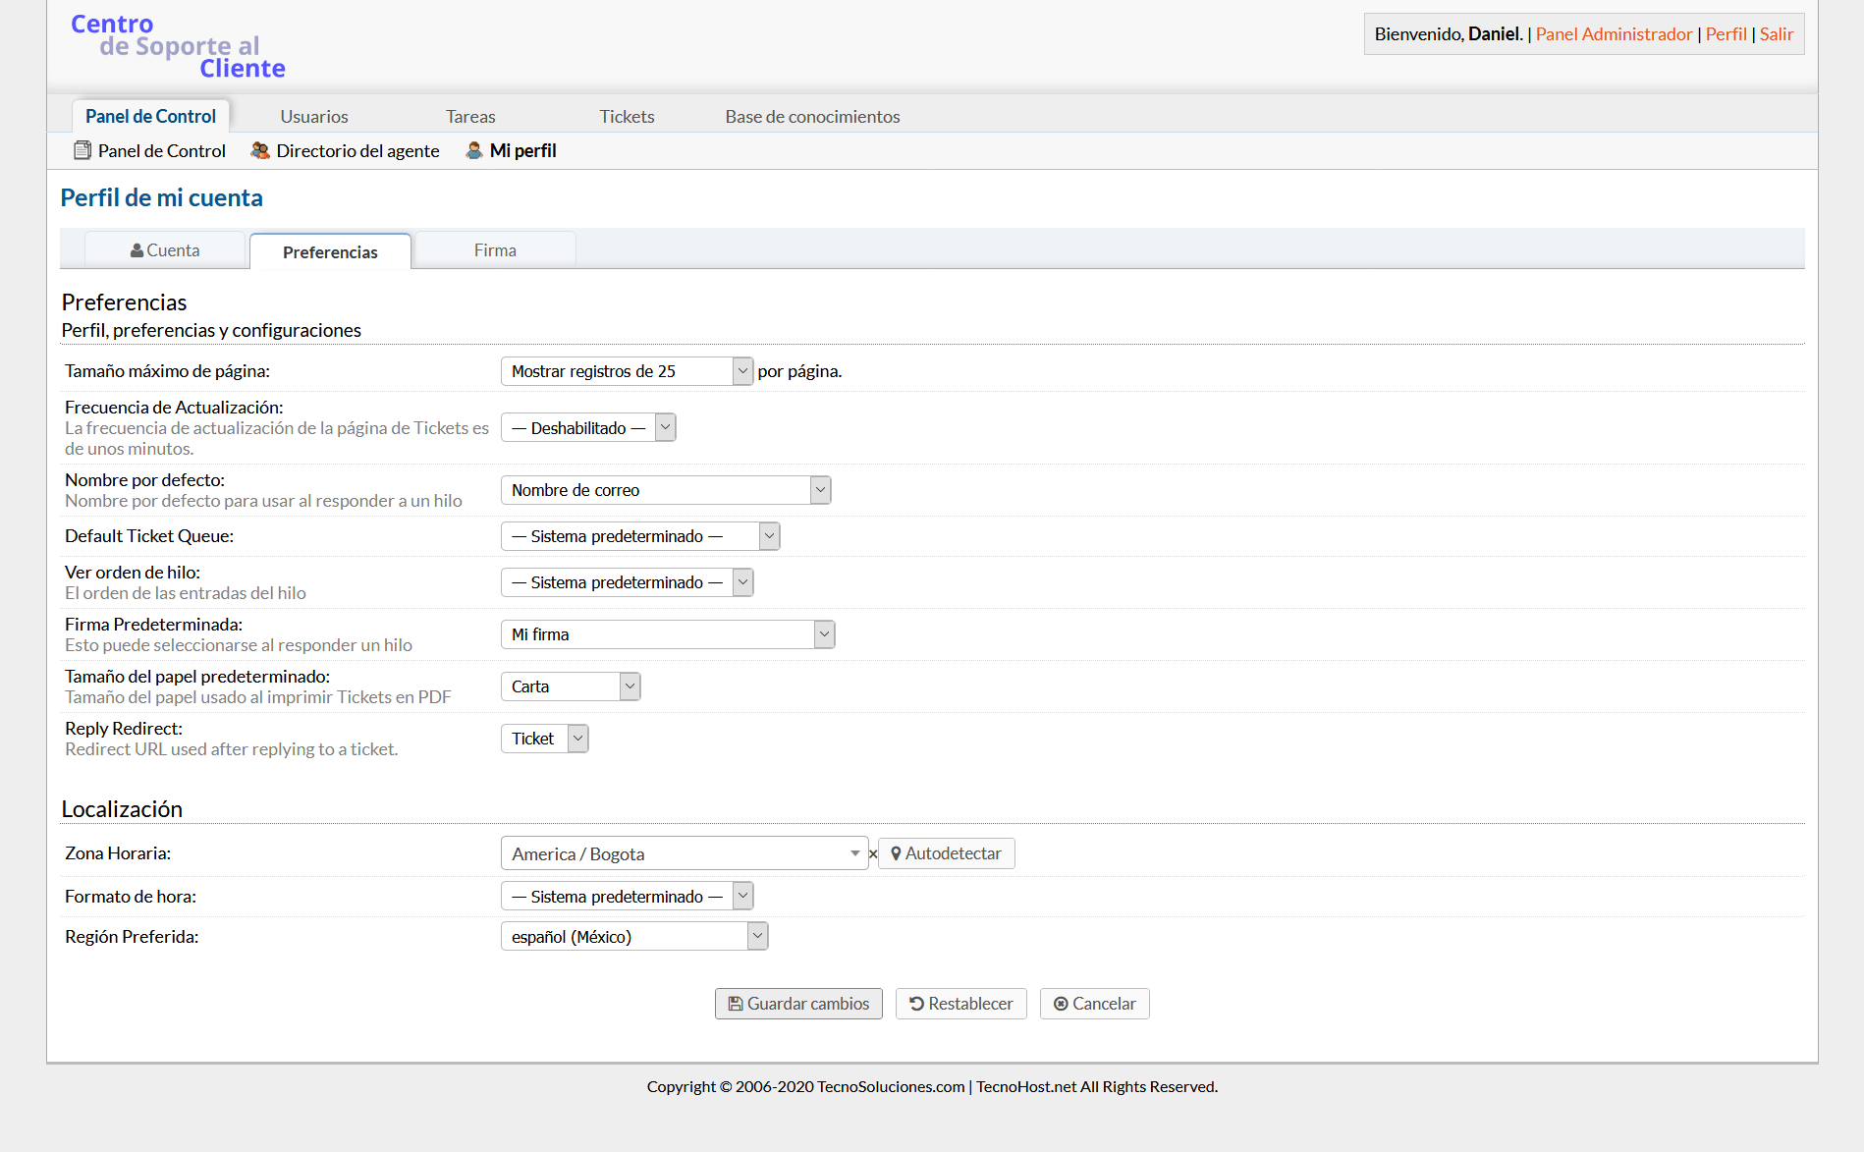Clear the time zone with the x icon
The image size is (1864, 1152).
(x=873, y=854)
